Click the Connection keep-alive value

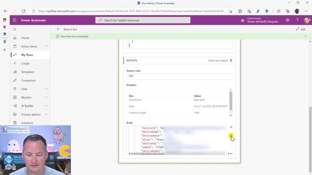click(x=199, y=100)
